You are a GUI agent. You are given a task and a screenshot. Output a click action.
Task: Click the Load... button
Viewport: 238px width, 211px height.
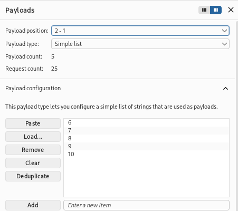coord(33,137)
